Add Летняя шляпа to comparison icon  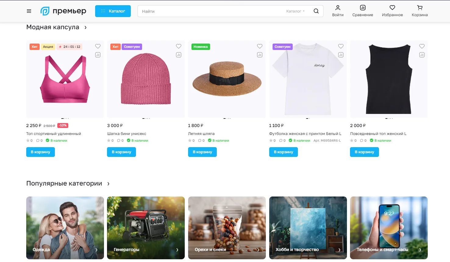click(260, 55)
